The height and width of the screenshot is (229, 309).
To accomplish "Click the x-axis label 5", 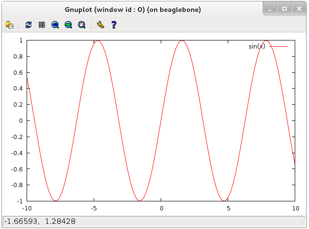I will tap(228, 209).
